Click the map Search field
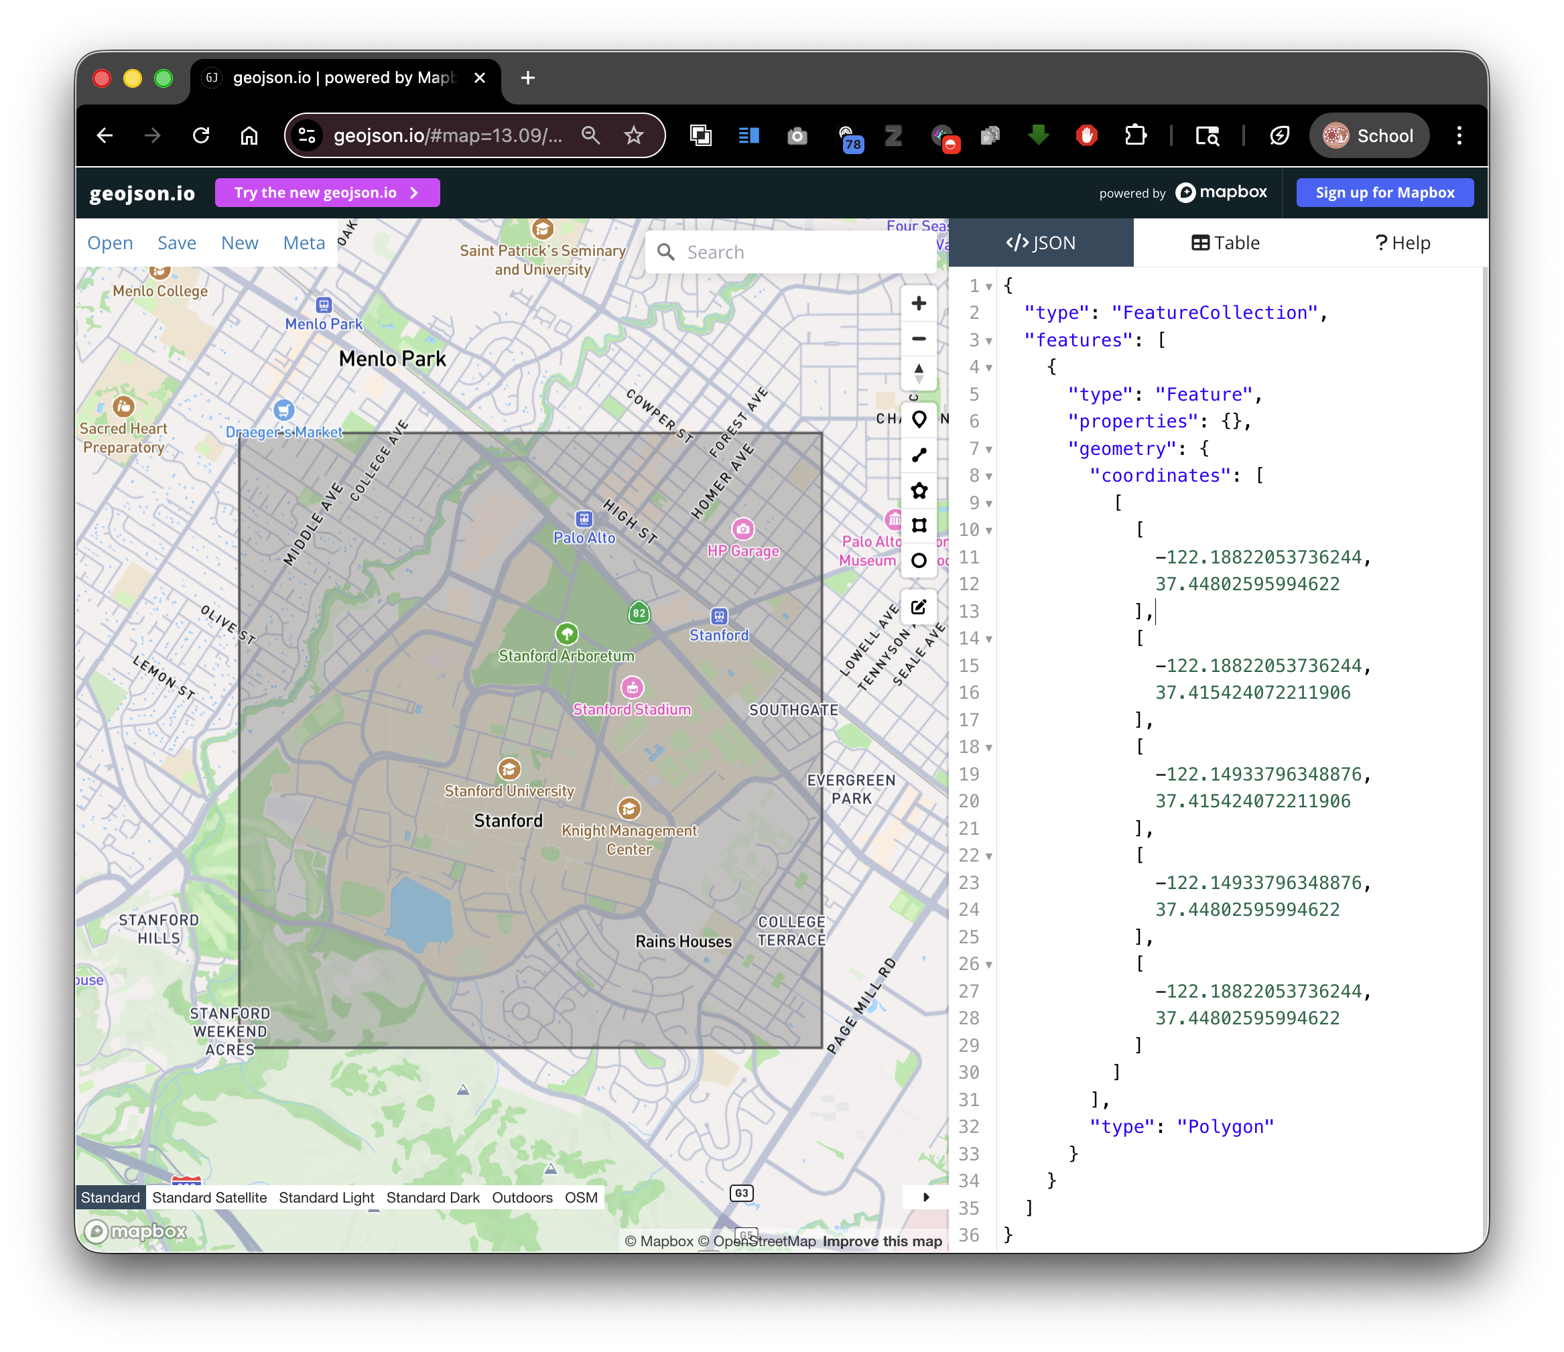 point(800,252)
